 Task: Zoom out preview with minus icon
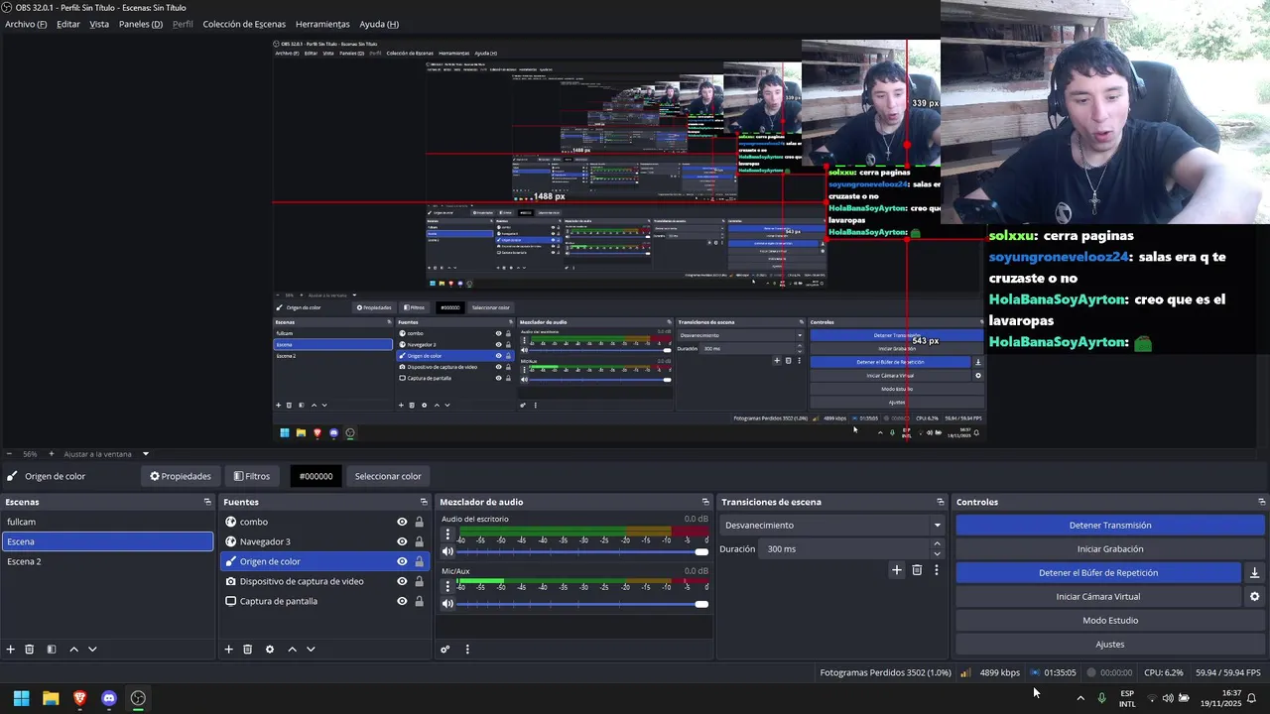(x=9, y=454)
